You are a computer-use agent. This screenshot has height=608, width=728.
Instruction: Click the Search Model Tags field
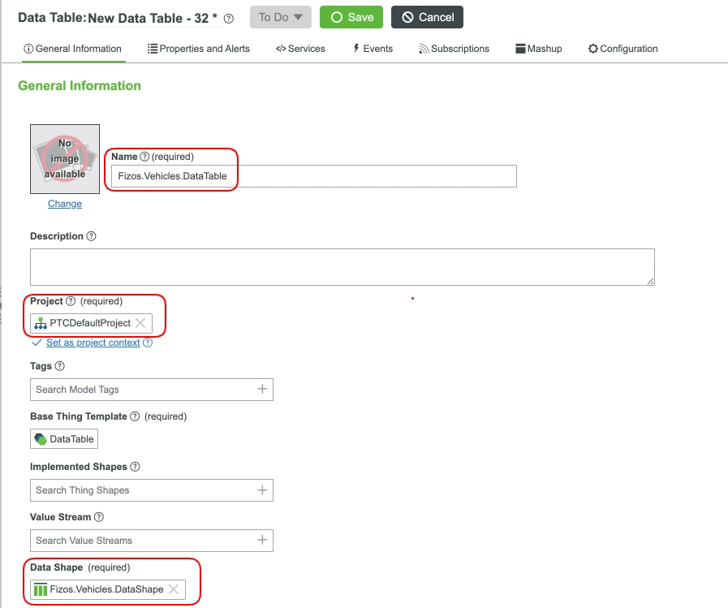point(151,389)
